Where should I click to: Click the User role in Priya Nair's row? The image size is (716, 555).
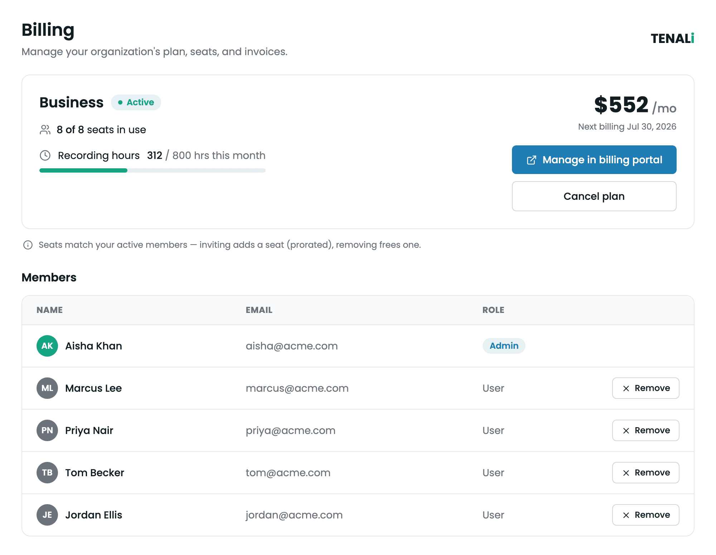[x=493, y=430]
